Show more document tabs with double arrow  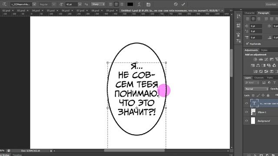231,10
